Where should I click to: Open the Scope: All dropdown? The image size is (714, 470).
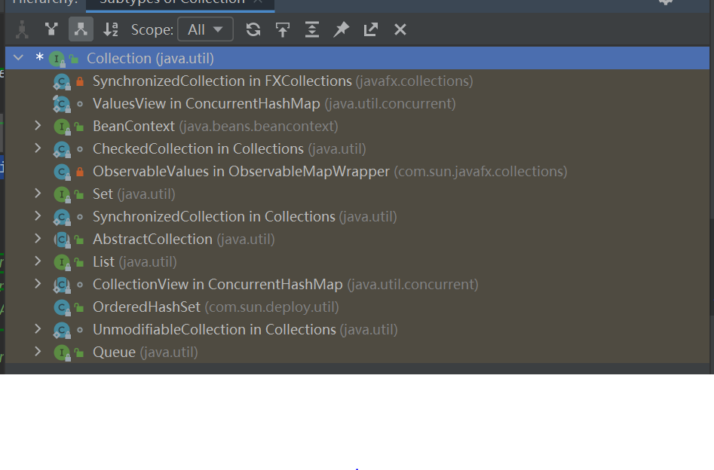[x=205, y=29]
